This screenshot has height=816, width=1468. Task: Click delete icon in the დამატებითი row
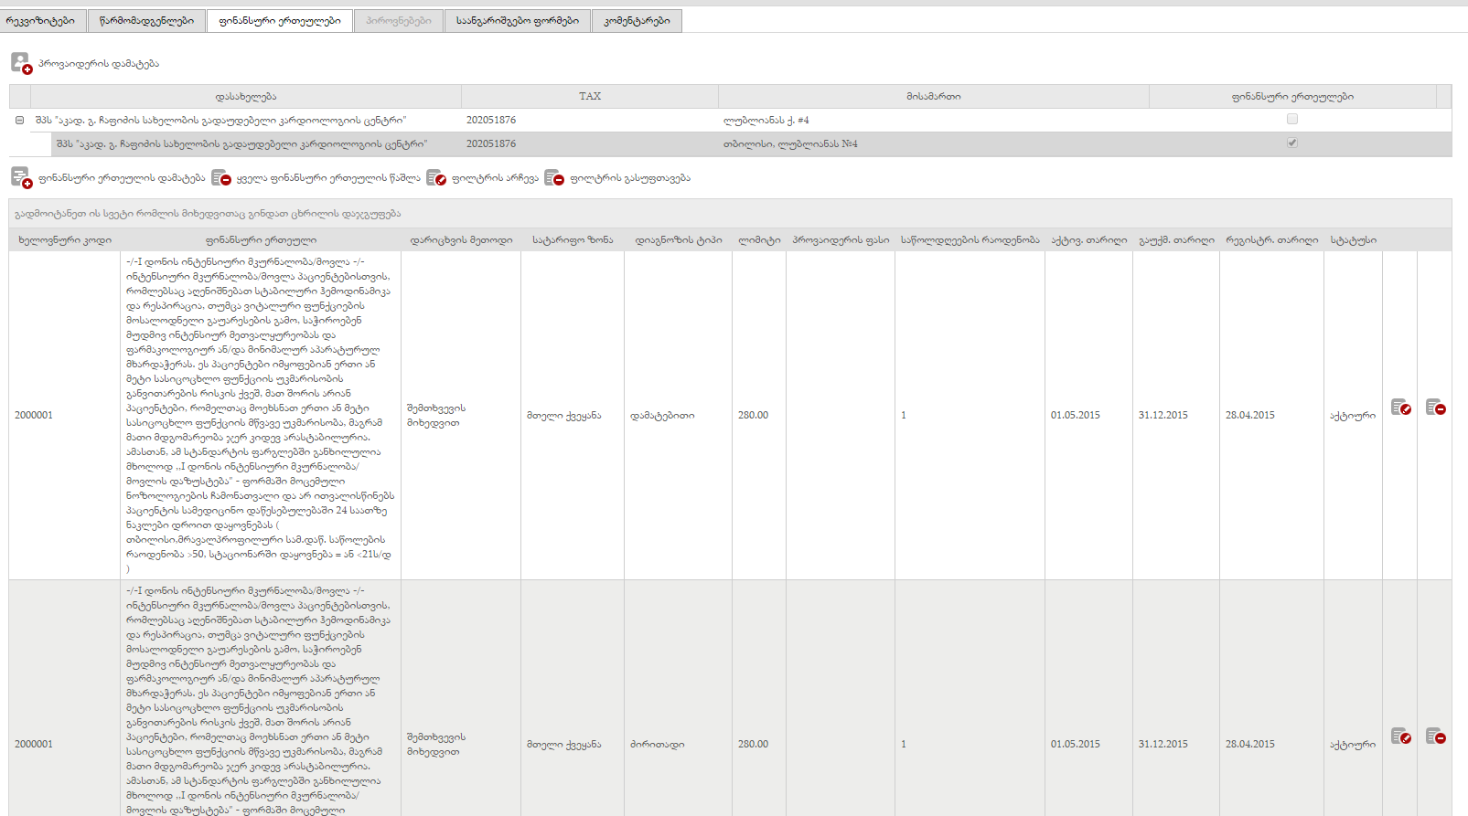1435,408
